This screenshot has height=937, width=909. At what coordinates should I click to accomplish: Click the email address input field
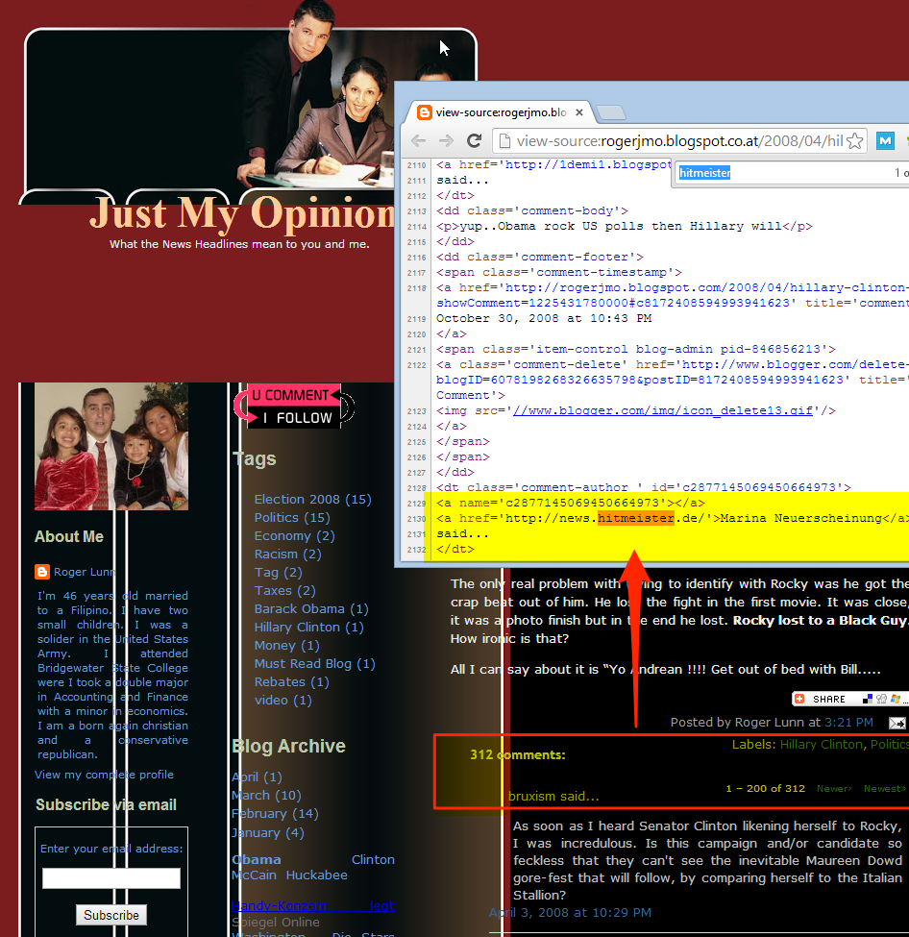click(x=111, y=878)
